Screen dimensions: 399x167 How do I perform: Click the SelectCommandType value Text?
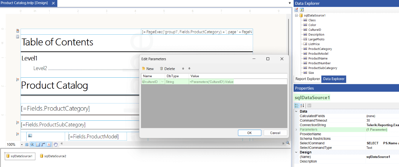[x=382, y=148]
